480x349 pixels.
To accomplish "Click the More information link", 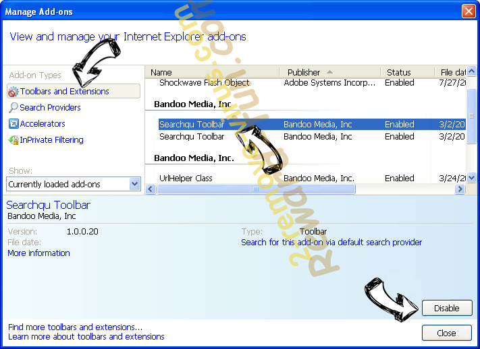I will pos(39,253).
